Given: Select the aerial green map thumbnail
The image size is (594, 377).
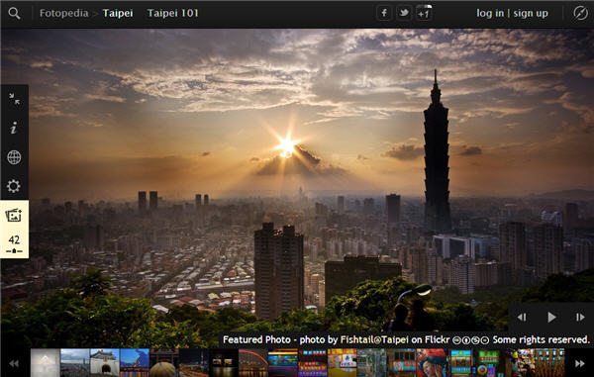Looking at the screenshot, I should coord(372,362).
